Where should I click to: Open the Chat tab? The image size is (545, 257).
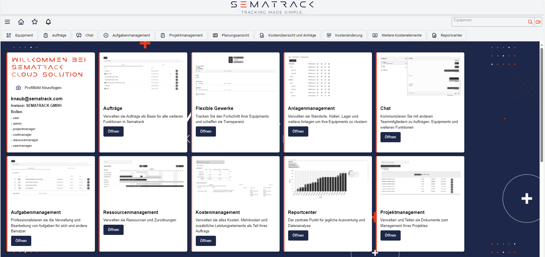(85, 35)
